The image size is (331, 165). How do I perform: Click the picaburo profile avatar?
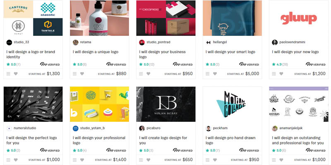(x=142, y=128)
